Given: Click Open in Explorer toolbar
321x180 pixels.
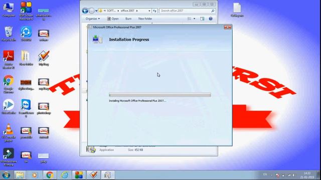Looking at the screenshot, I should [113, 18].
